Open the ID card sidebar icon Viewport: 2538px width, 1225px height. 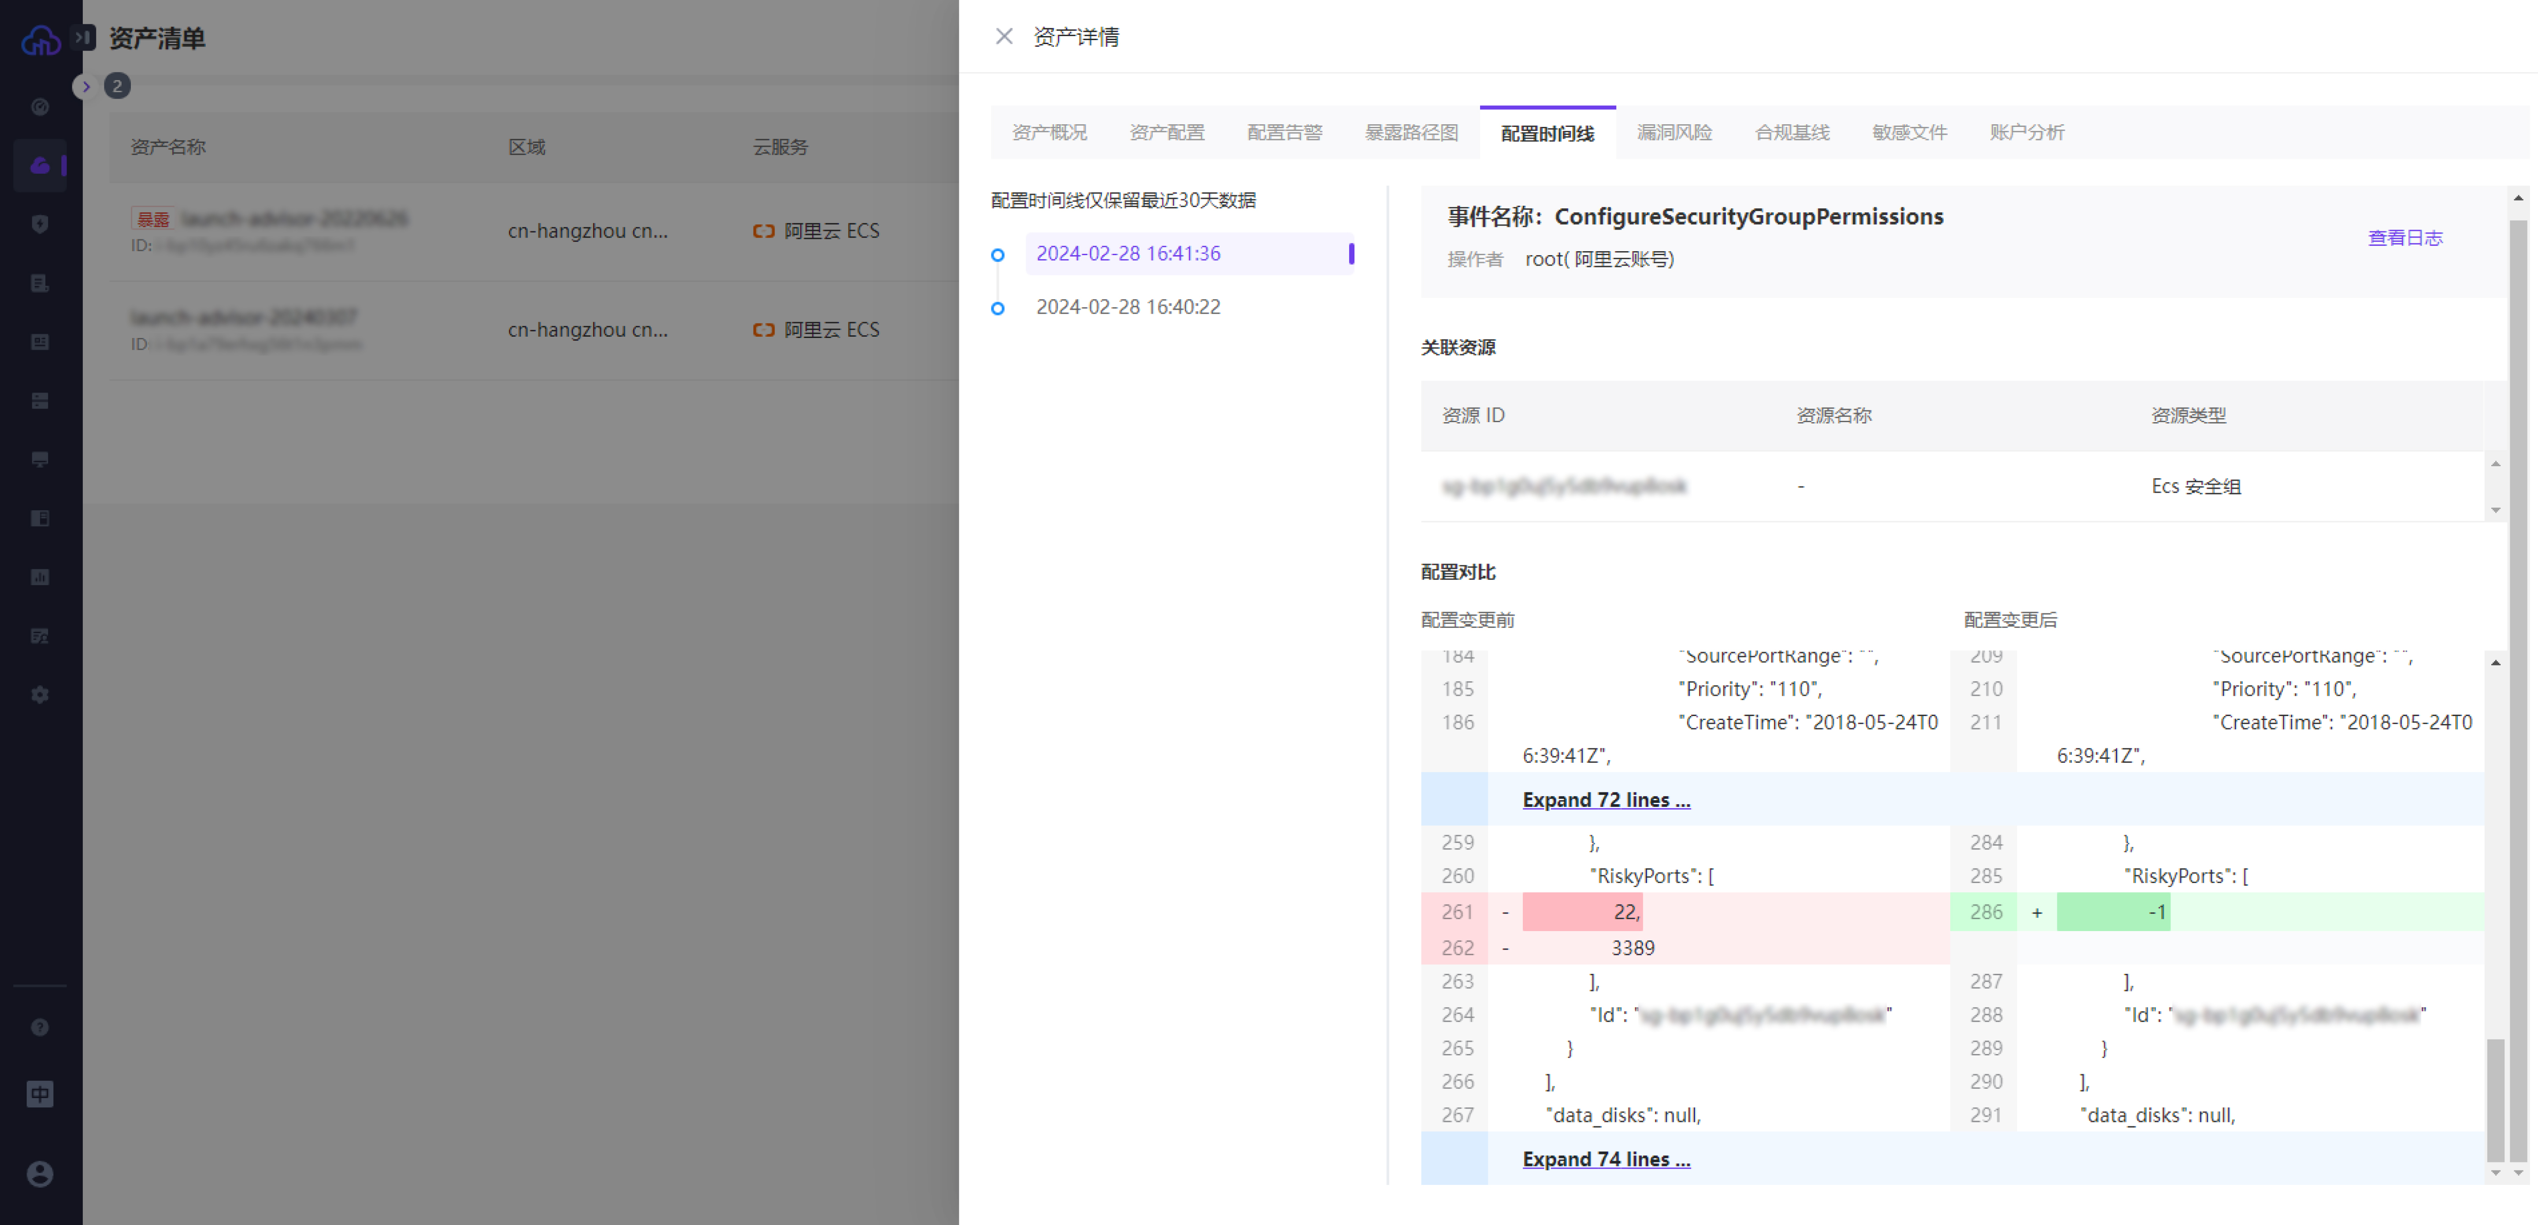39,342
